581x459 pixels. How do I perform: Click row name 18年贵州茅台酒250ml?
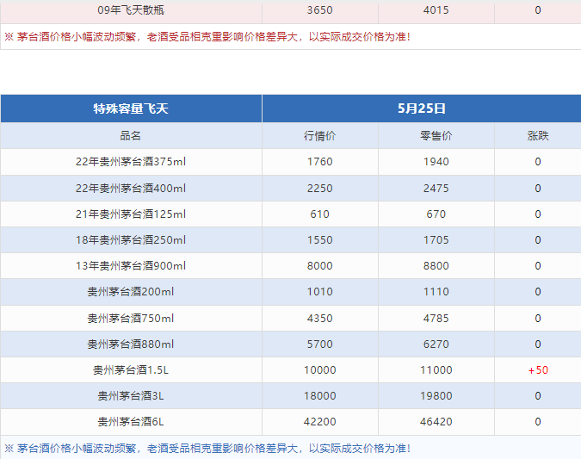(131, 240)
